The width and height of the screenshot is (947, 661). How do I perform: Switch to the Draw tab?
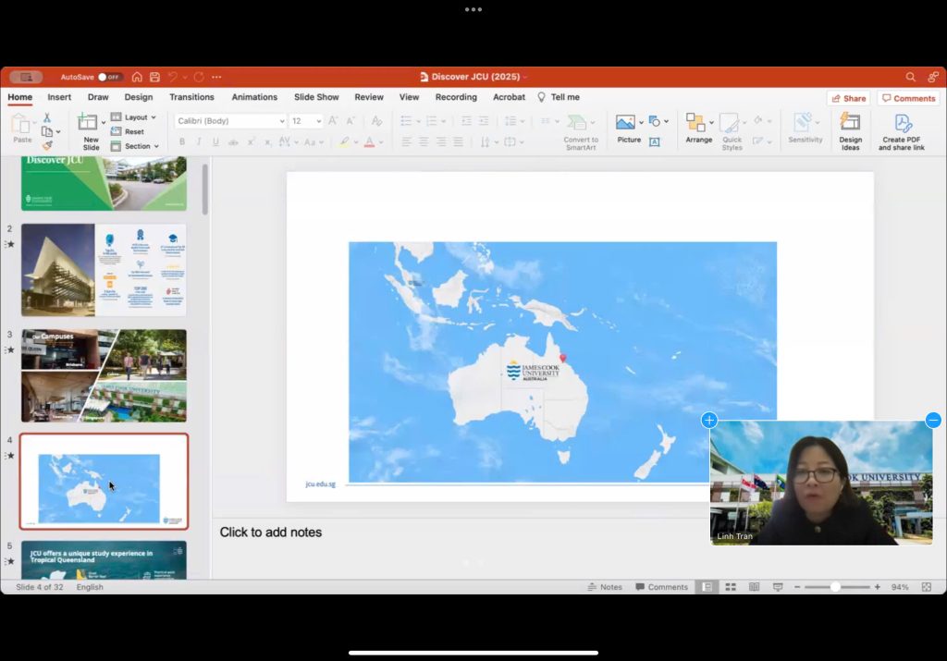(x=98, y=97)
